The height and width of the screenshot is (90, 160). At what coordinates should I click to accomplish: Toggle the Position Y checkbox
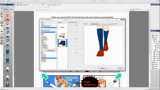pos(71,32)
